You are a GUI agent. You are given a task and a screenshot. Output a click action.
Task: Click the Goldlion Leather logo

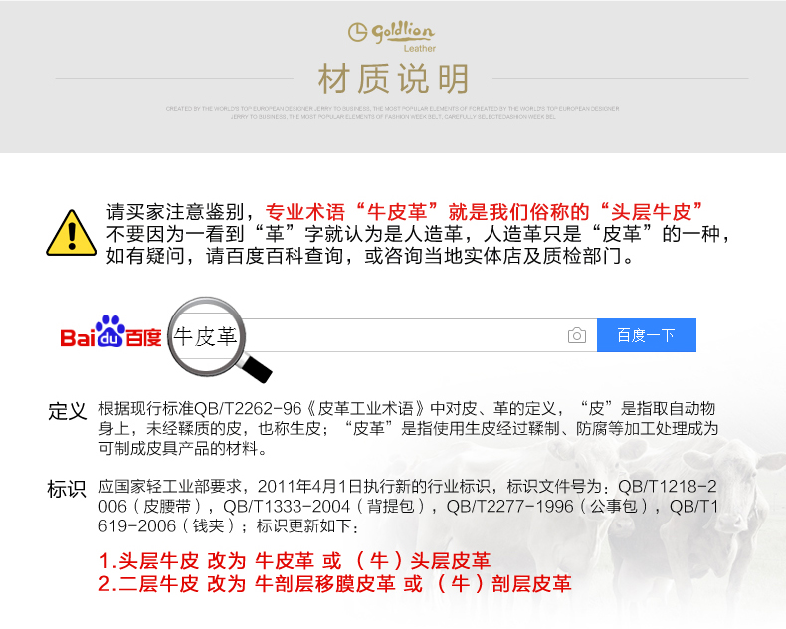(x=392, y=37)
